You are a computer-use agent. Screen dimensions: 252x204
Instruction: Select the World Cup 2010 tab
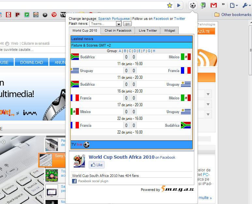pos(85,31)
